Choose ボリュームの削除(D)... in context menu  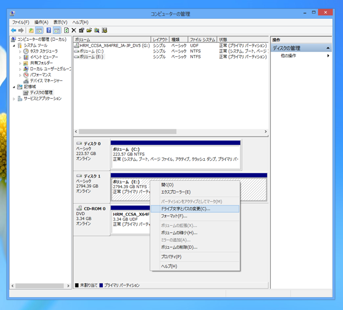(195, 247)
